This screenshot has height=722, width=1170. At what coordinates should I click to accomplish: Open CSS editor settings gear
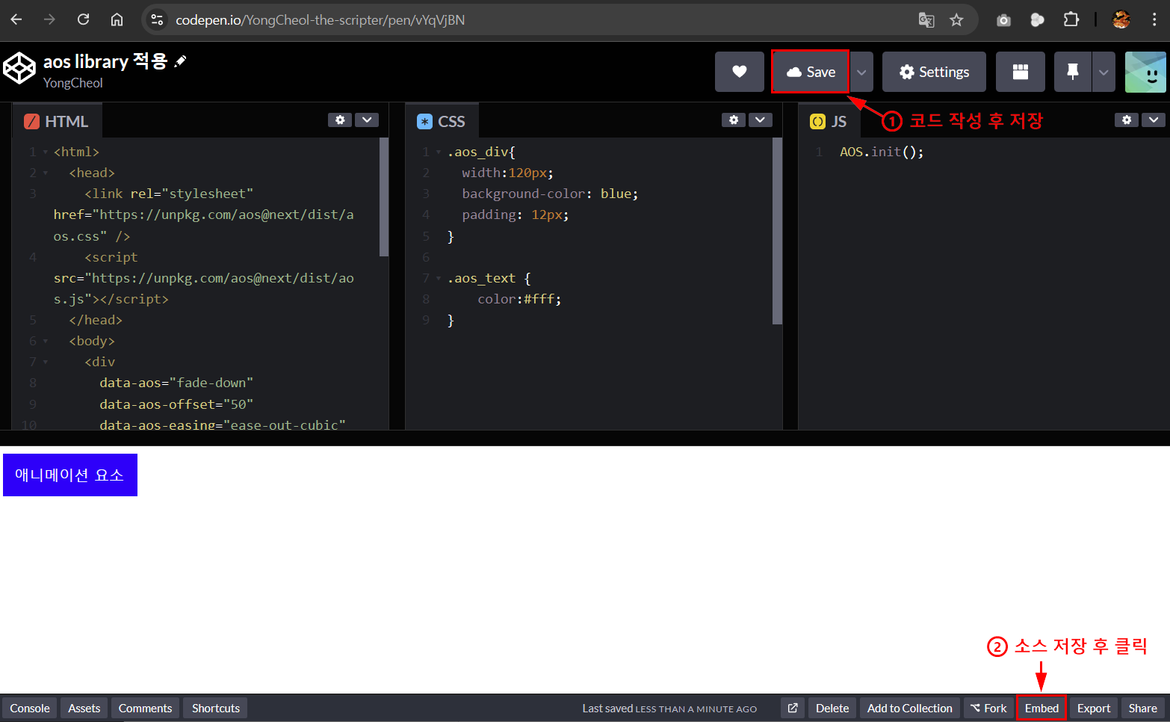734,120
